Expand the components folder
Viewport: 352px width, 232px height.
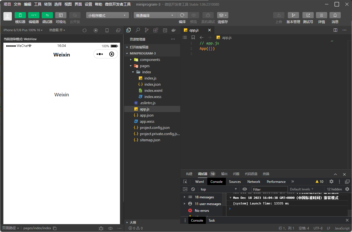tap(152, 60)
